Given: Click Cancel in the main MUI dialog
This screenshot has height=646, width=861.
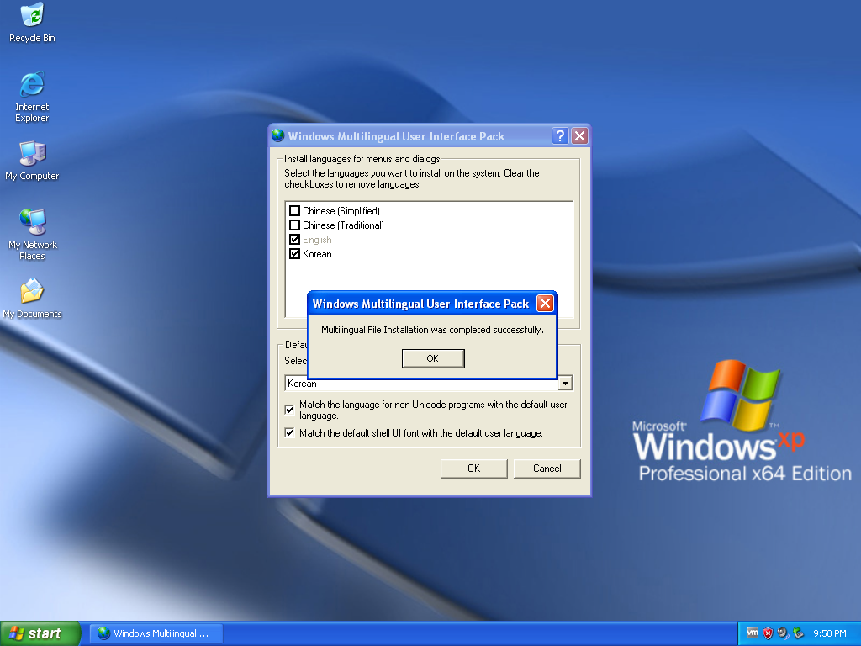Looking at the screenshot, I should click(547, 469).
